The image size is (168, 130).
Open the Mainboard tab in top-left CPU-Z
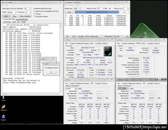pos(80,44)
